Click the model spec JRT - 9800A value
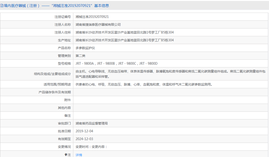 (x=116, y=63)
